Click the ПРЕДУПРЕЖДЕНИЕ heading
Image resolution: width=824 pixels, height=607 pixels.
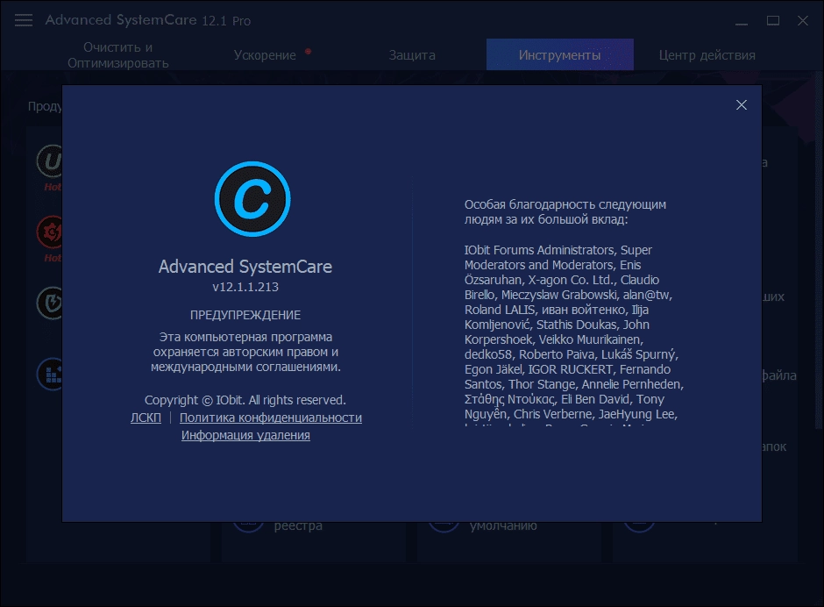point(245,315)
